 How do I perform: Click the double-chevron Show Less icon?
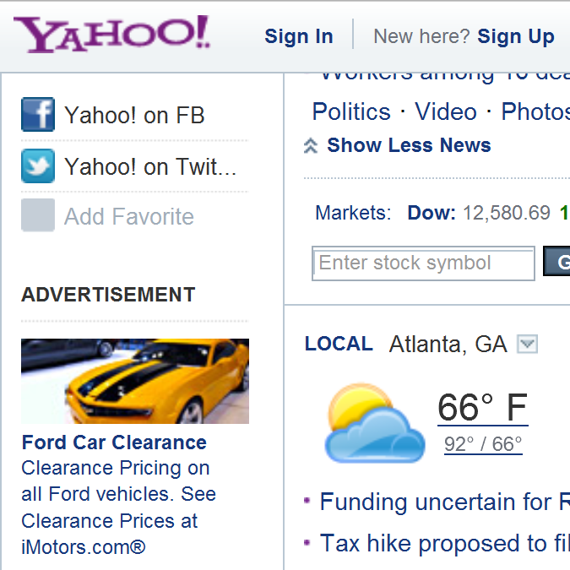pos(311,146)
